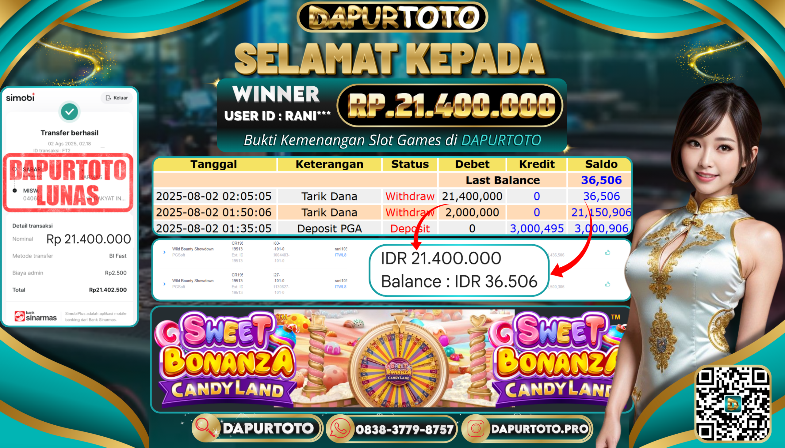This screenshot has width=785, height=448.
Task: Click the DAPURTOTO.PRO link text
Action: 540,429
